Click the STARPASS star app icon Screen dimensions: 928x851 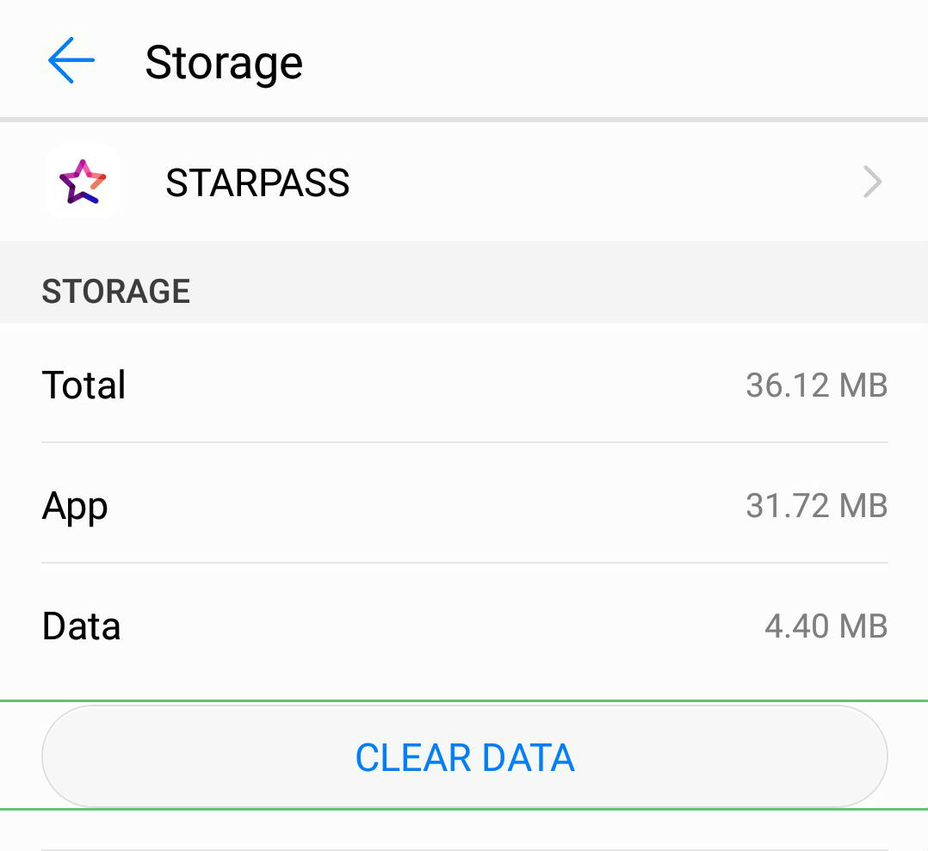coord(82,182)
